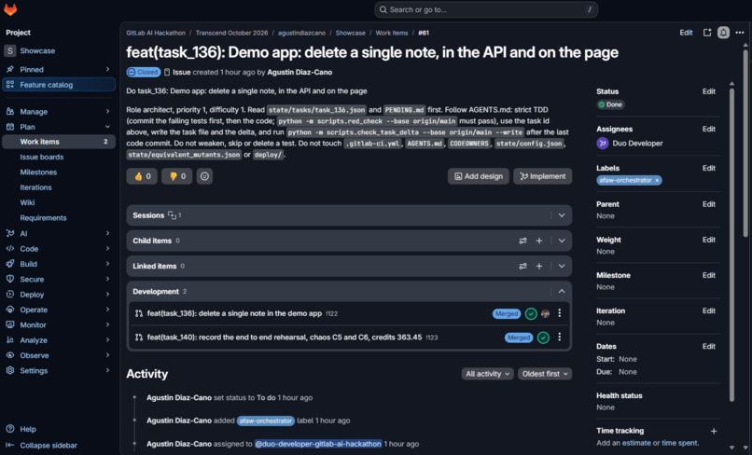Add time tracking entry with plus icon
The image size is (752, 455).
pyautogui.click(x=714, y=431)
